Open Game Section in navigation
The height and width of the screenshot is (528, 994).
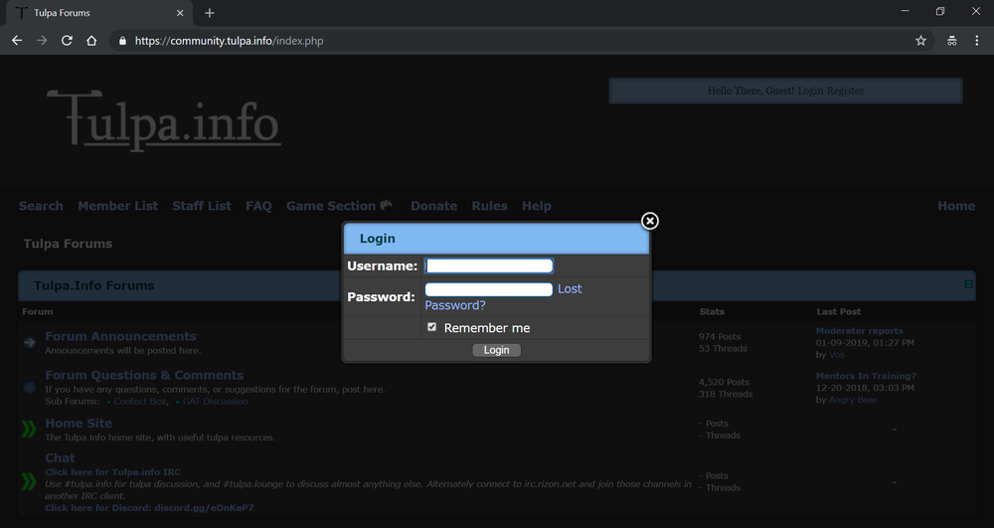point(331,206)
